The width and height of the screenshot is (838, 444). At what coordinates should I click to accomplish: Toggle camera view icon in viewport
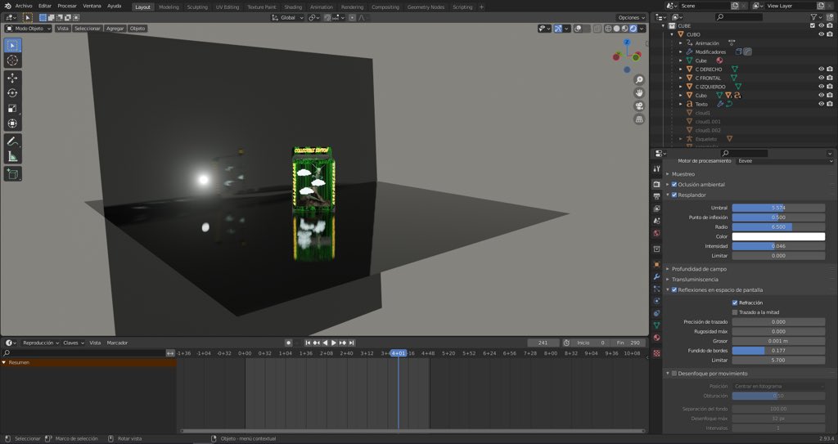(x=639, y=105)
